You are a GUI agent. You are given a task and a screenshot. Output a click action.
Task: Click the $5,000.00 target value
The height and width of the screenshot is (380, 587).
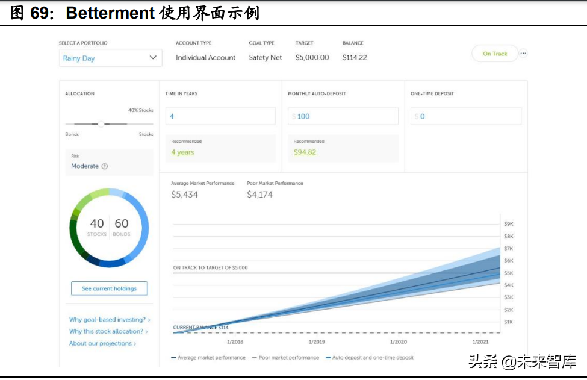[x=312, y=58]
